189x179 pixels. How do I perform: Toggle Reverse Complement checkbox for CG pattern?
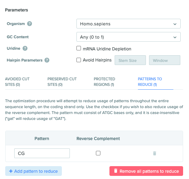pyautogui.click(x=98, y=153)
